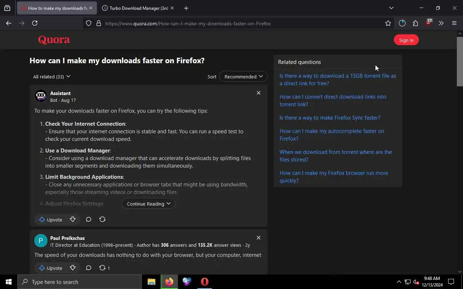Image resolution: width=463 pixels, height=289 pixels.
Task: Open the Recommended sort dropdown
Action: click(243, 77)
